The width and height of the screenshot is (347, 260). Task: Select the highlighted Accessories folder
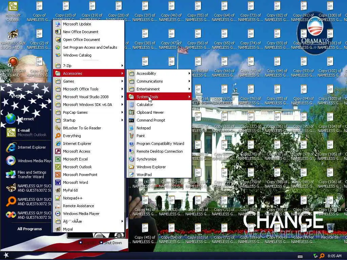tap(89, 73)
